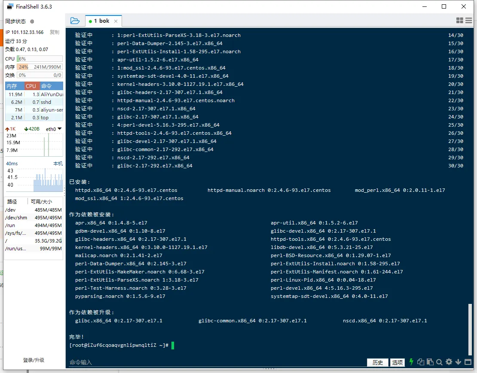Select the AliYunDun process row
Image resolution: width=477 pixels, height=373 pixels.
(34, 94)
